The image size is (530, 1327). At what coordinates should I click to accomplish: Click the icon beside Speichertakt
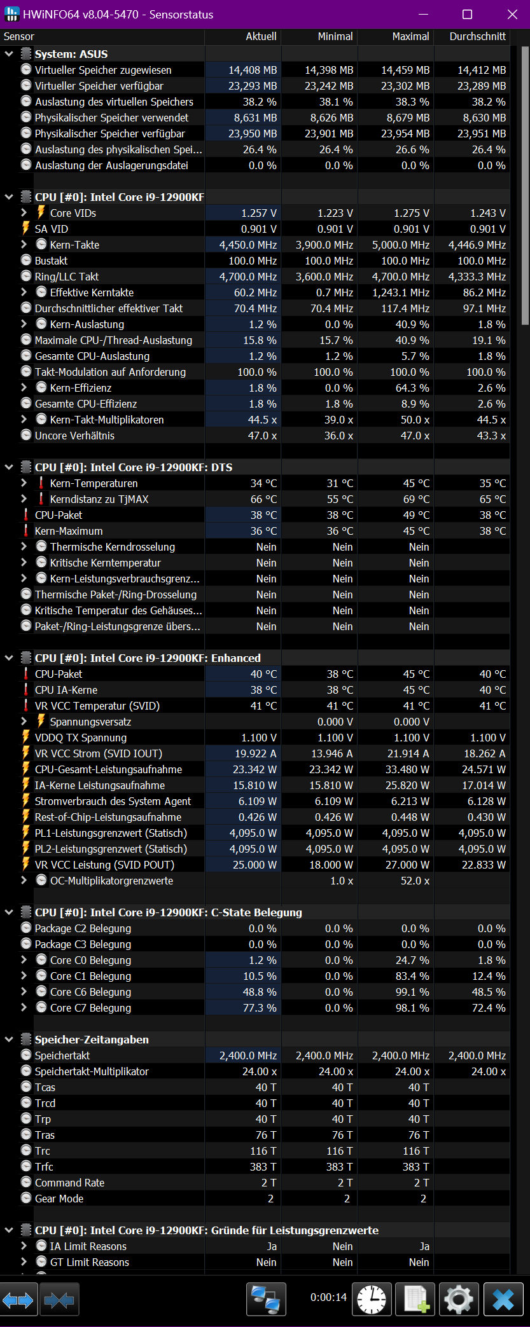click(x=26, y=1055)
